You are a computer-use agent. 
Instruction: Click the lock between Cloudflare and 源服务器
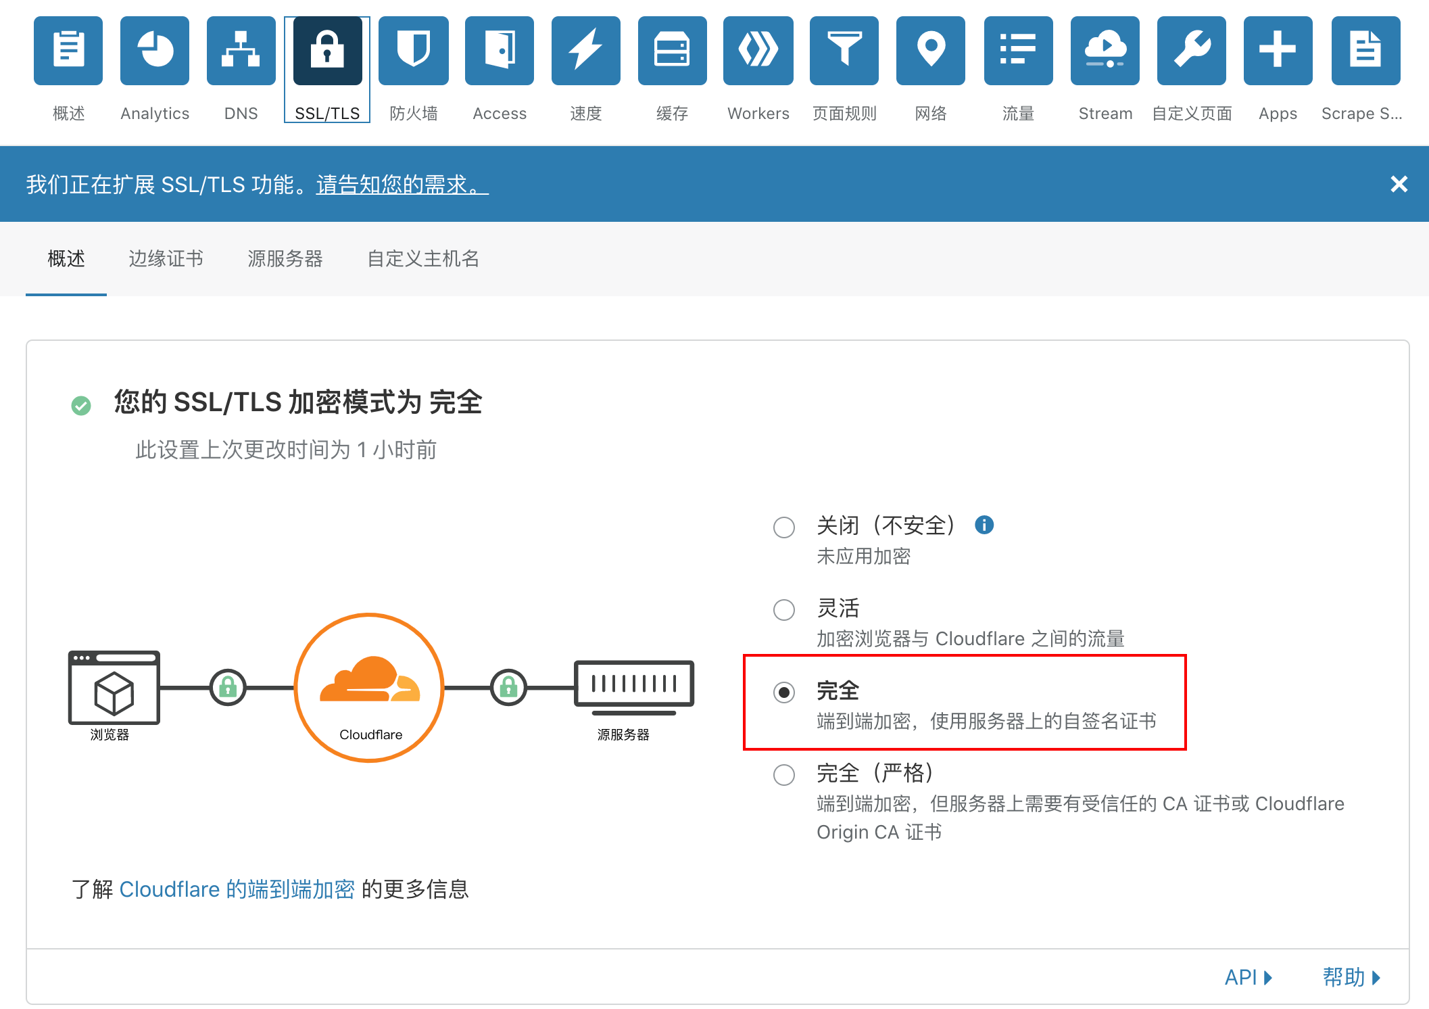pos(508,688)
